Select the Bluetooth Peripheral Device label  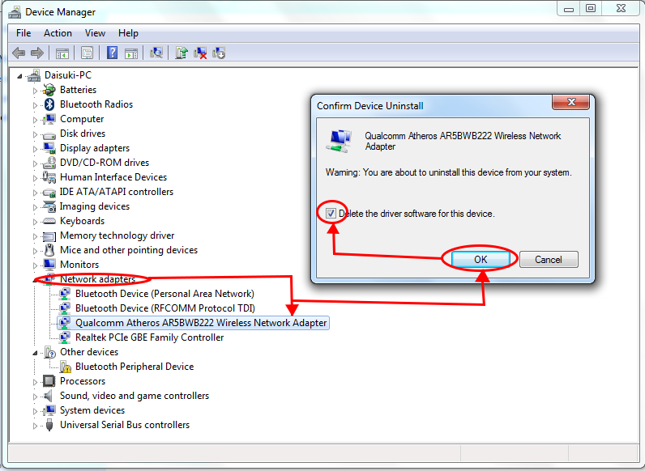tap(135, 367)
